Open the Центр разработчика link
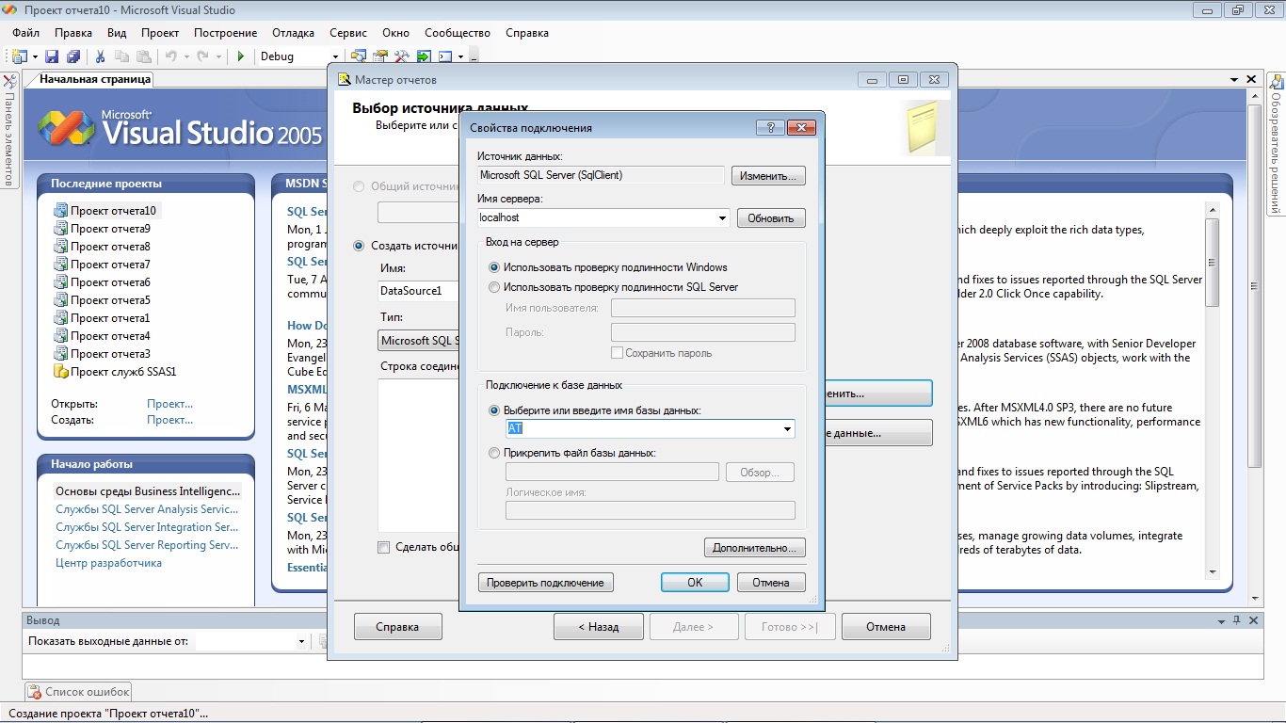The width and height of the screenshot is (1286, 723). (108, 563)
